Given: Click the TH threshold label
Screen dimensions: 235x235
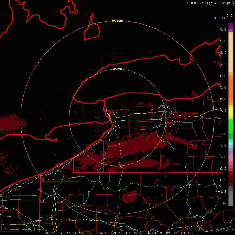Looking at the screenshot, I should (224, 203).
